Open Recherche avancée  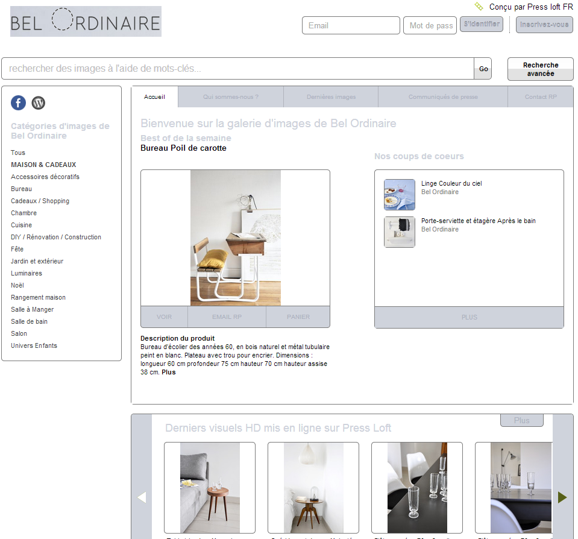coord(541,69)
